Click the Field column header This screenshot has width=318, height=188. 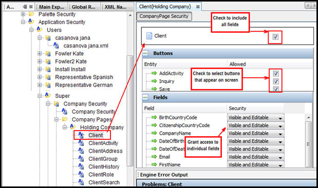[149, 109]
